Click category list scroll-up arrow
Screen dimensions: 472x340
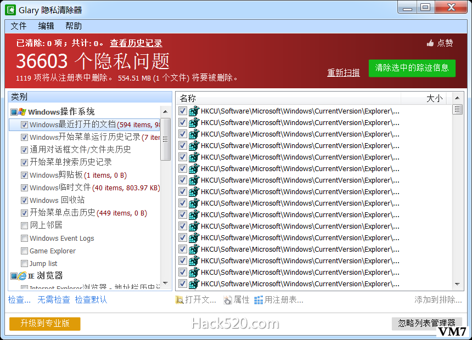[x=165, y=112]
